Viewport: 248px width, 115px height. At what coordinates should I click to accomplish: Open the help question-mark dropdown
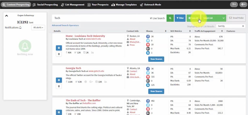click(x=234, y=5)
